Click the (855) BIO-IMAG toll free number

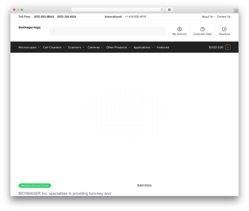pos(44,16)
